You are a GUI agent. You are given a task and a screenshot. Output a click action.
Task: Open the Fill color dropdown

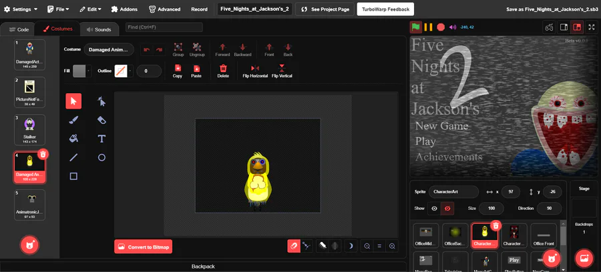(89, 71)
